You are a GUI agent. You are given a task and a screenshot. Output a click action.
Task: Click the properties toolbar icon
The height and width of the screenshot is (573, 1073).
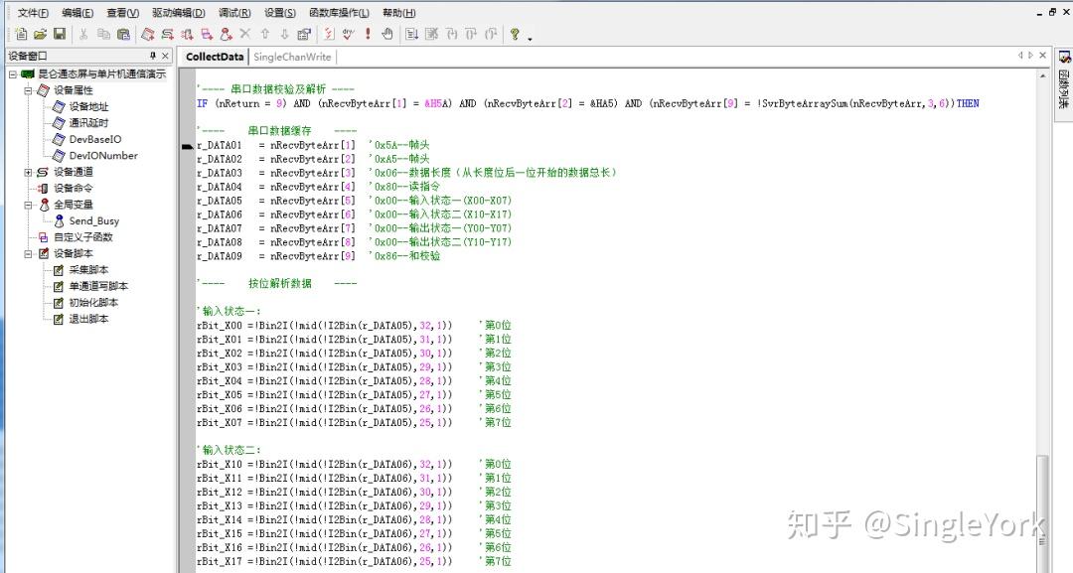tap(305, 34)
